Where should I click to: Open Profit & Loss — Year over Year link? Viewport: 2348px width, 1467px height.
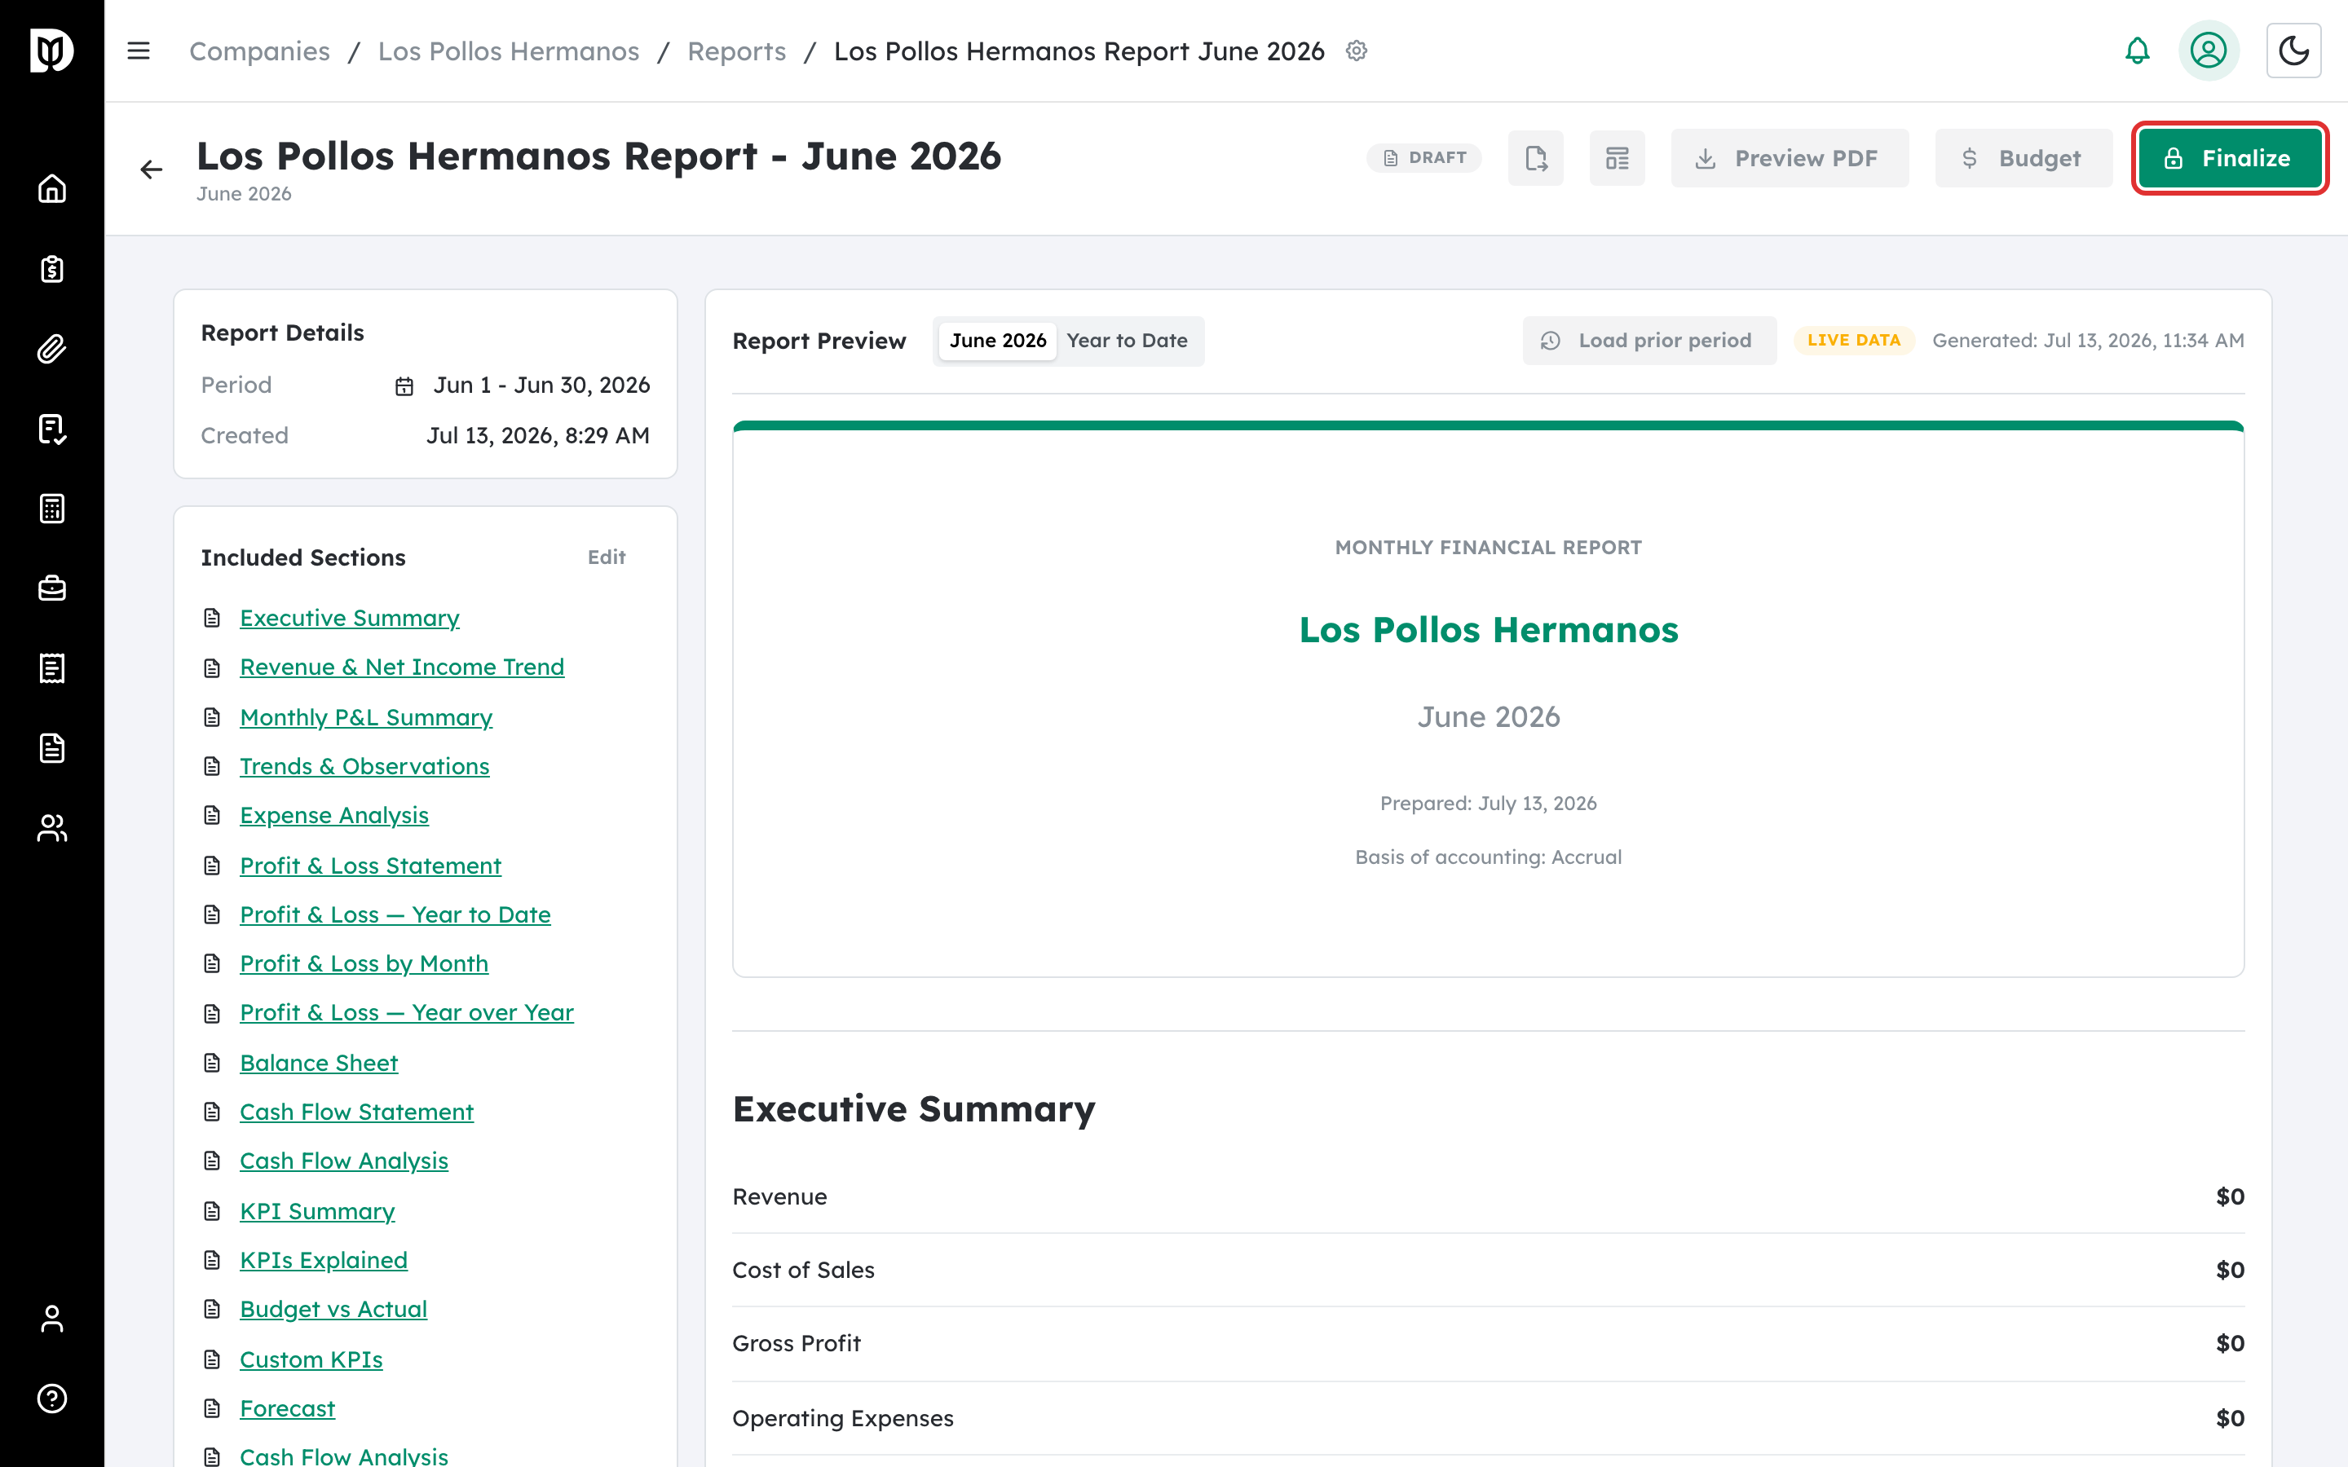click(407, 1013)
